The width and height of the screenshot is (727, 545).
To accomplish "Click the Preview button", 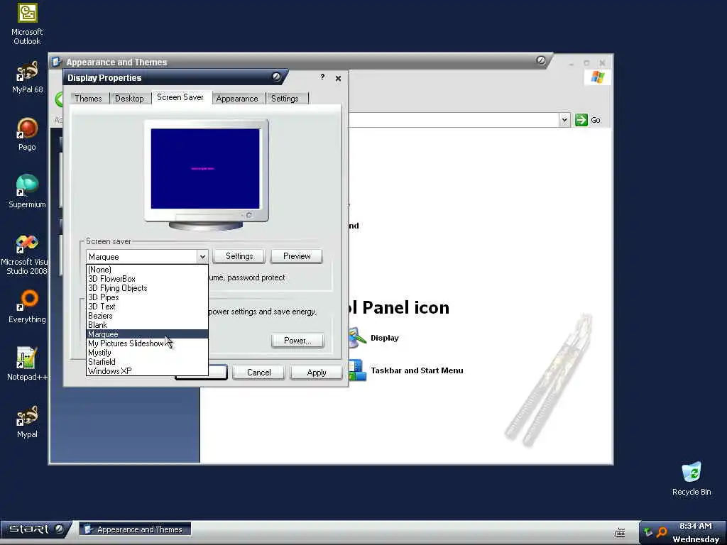I will click(297, 256).
